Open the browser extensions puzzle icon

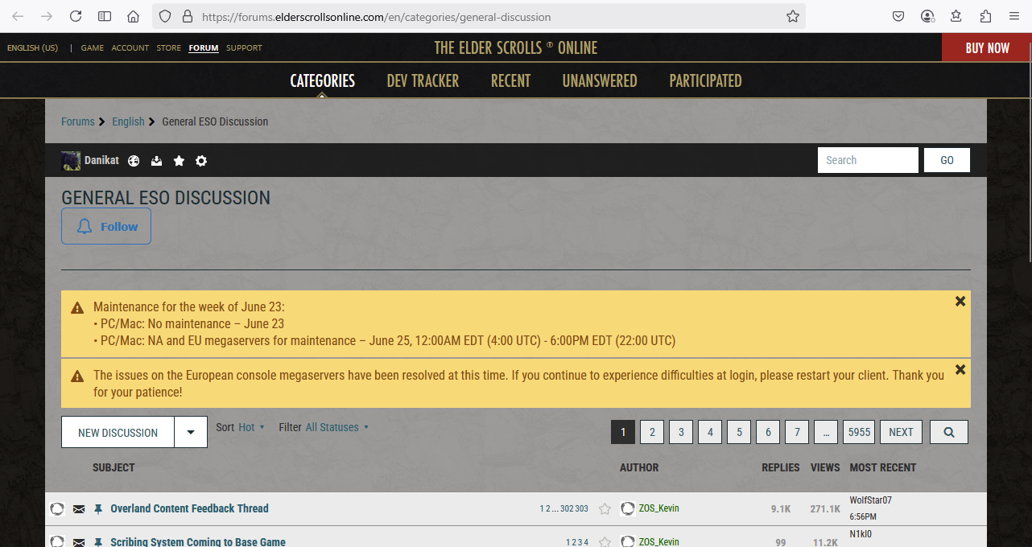pos(985,16)
